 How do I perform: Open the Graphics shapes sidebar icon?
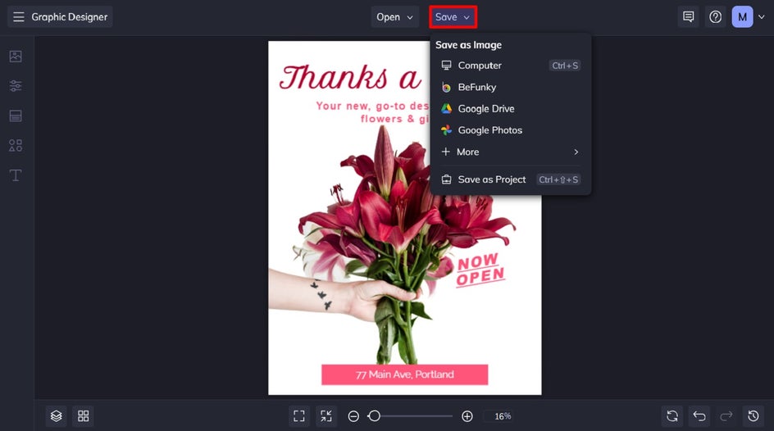16,146
